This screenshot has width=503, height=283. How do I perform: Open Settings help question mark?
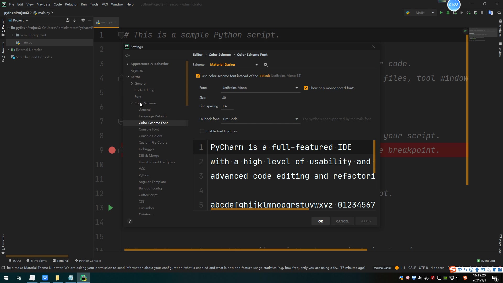[x=129, y=221]
